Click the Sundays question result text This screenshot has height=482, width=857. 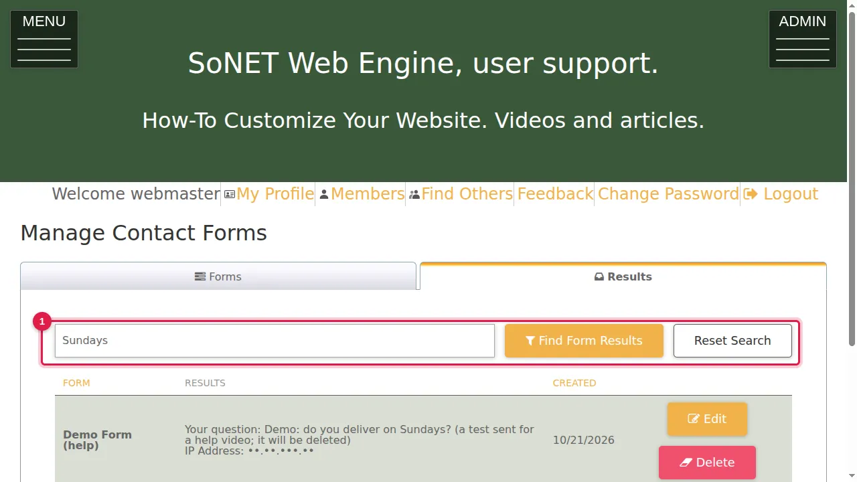pyautogui.click(x=360, y=435)
